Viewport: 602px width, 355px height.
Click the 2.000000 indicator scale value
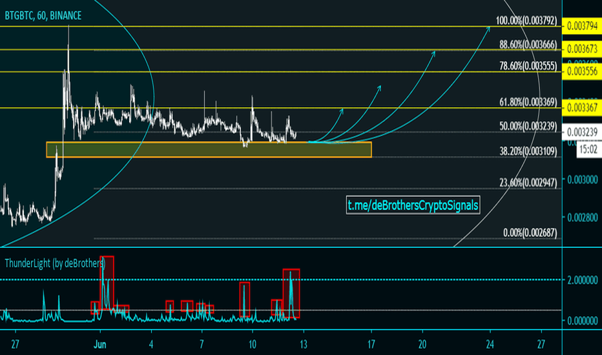point(582,280)
